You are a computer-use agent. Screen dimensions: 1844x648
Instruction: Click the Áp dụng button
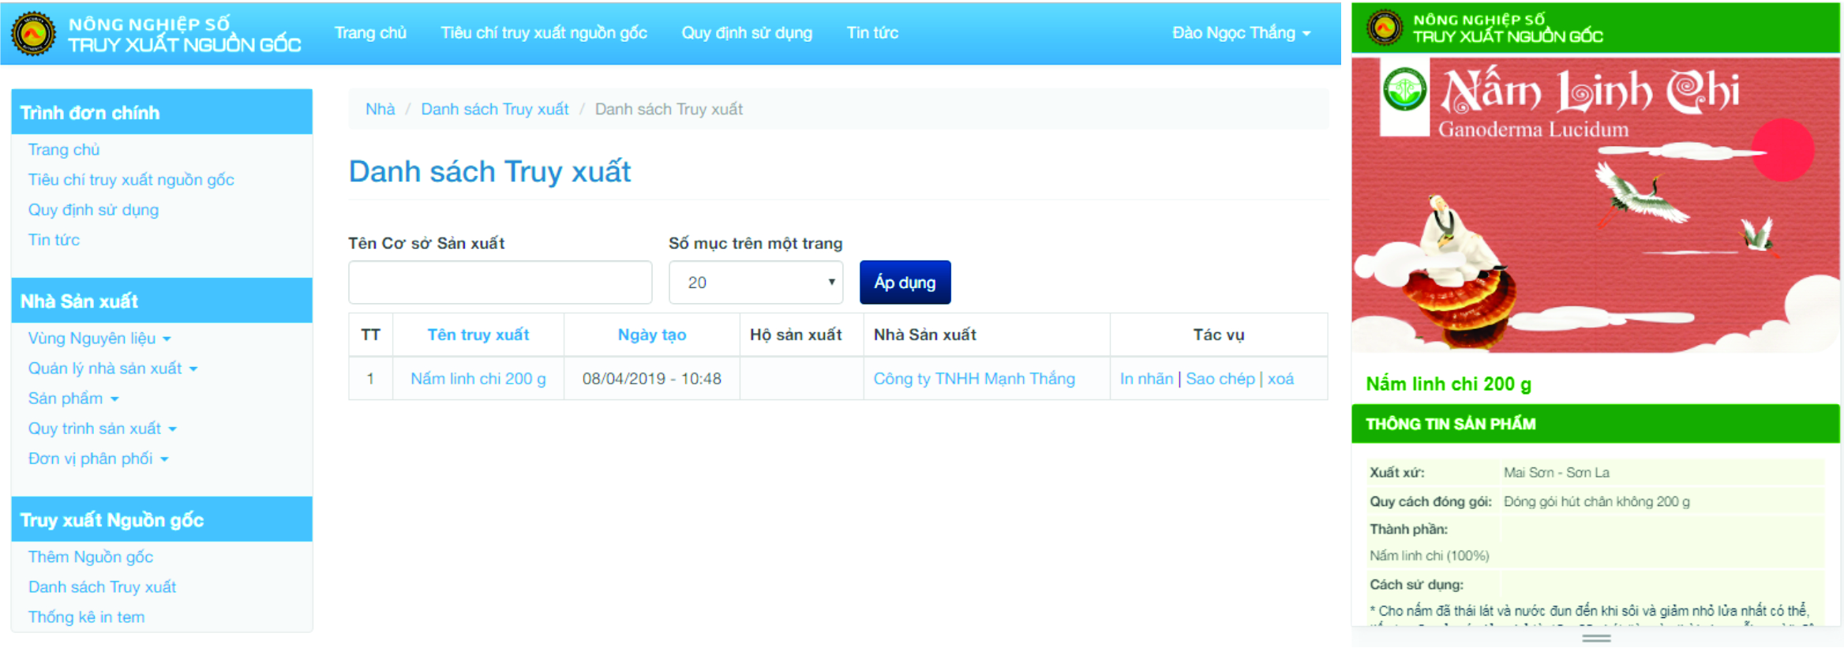[x=905, y=283]
